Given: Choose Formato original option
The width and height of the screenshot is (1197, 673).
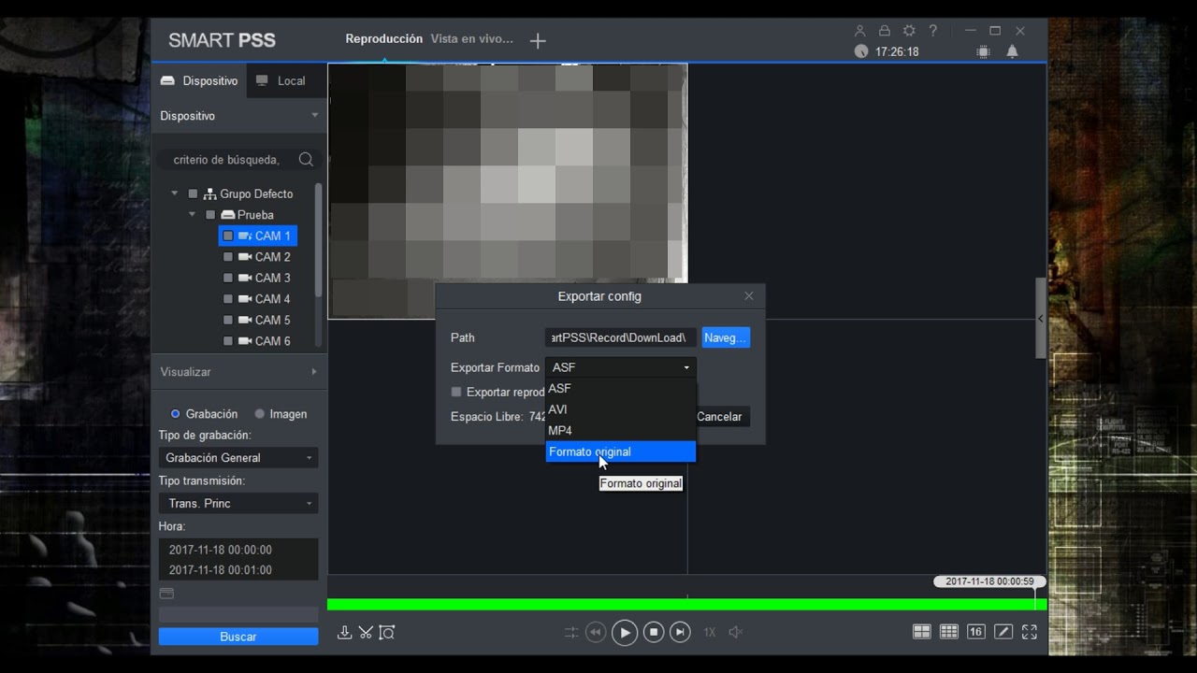Looking at the screenshot, I should (x=621, y=451).
